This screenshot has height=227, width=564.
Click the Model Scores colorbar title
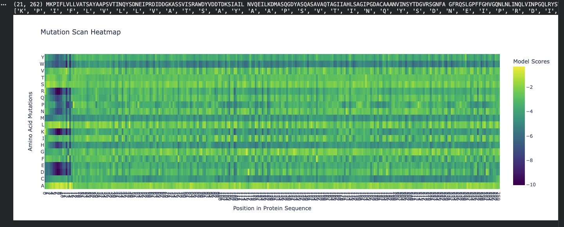coord(531,61)
